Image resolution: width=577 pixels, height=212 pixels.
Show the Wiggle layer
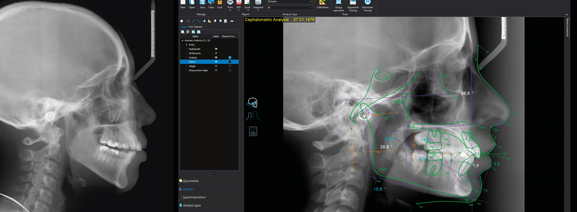[x=216, y=66]
